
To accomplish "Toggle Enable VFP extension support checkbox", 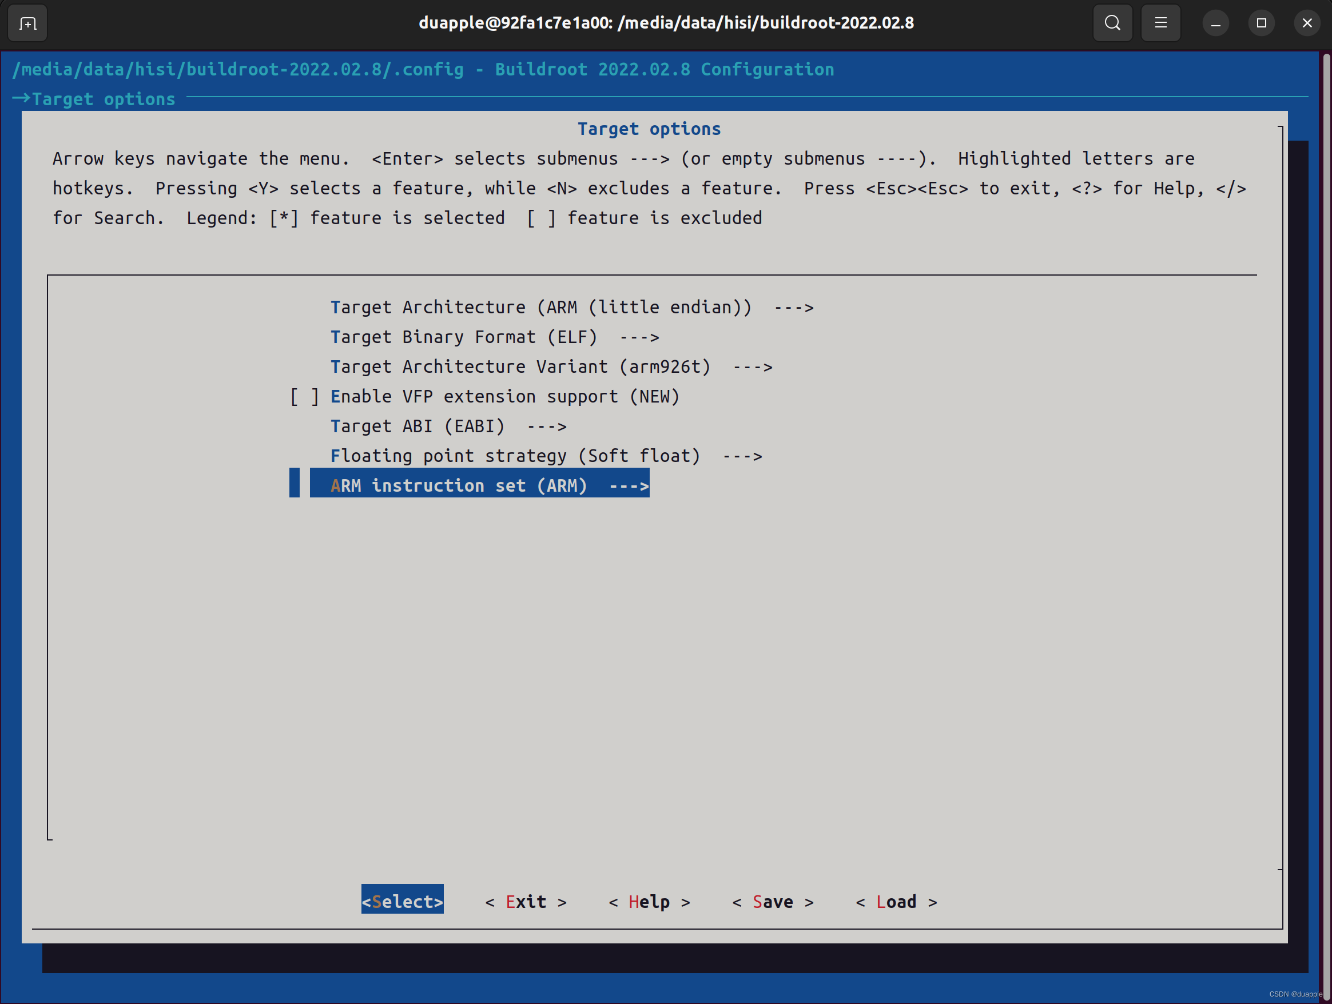I will coord(304,397).
